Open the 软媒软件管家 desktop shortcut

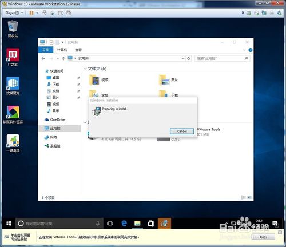tap(13, 114)
